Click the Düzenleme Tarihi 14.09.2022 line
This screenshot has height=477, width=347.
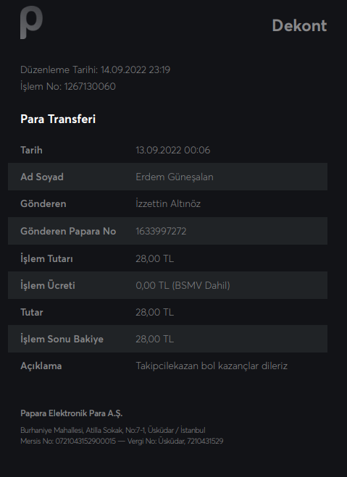coord(96,70)
